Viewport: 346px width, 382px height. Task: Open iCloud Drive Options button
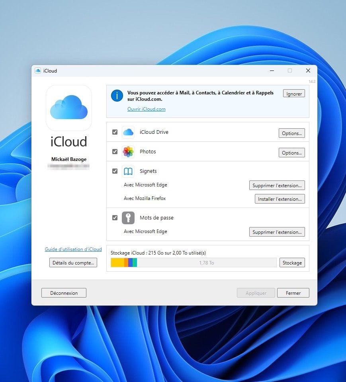(x=292, y=133)
